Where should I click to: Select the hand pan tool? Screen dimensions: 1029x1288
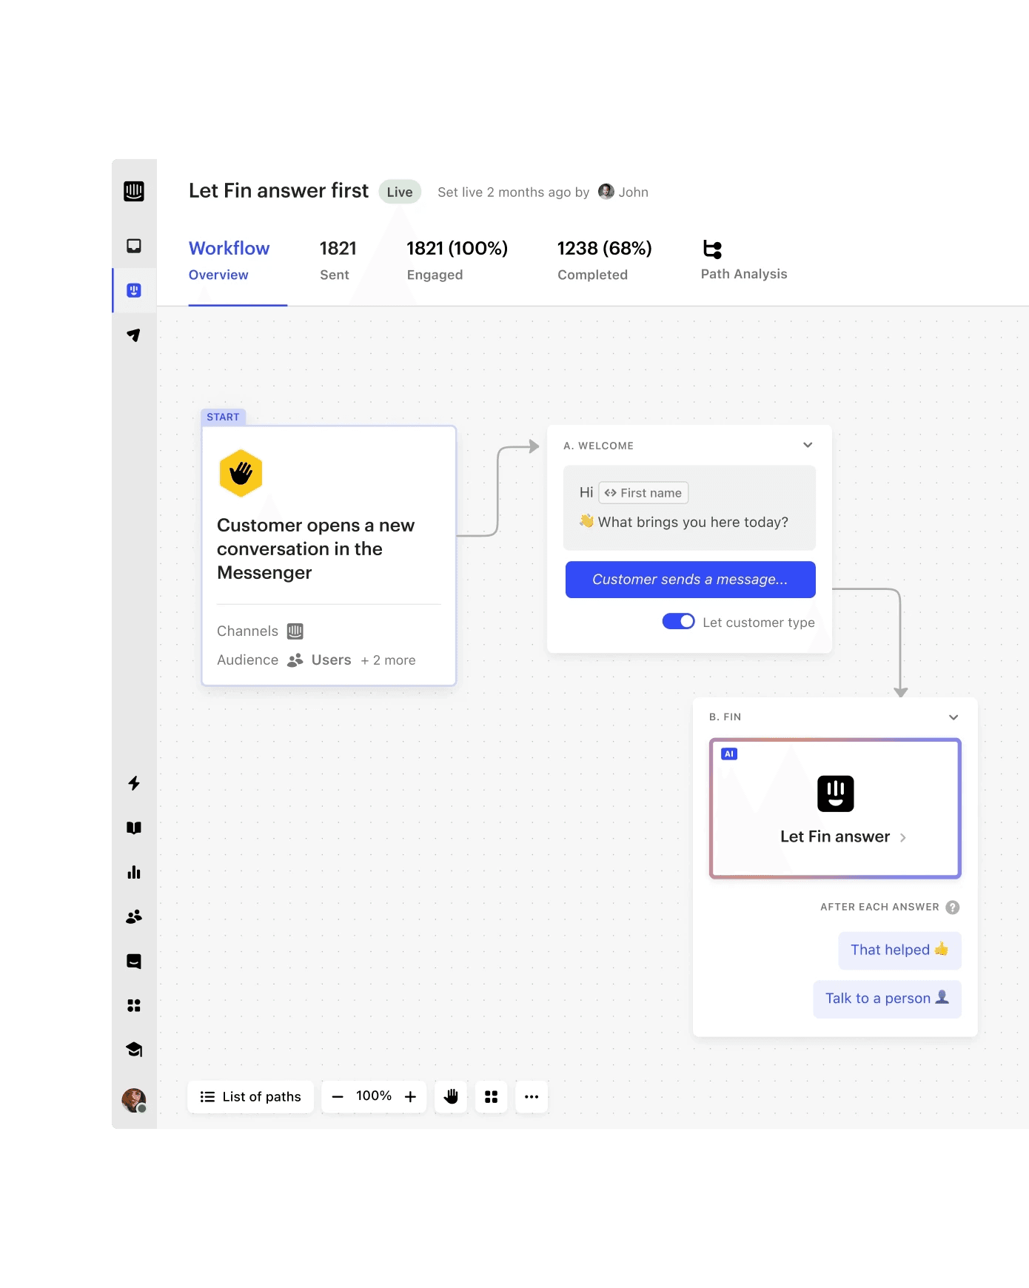(x=451, y=1096)
